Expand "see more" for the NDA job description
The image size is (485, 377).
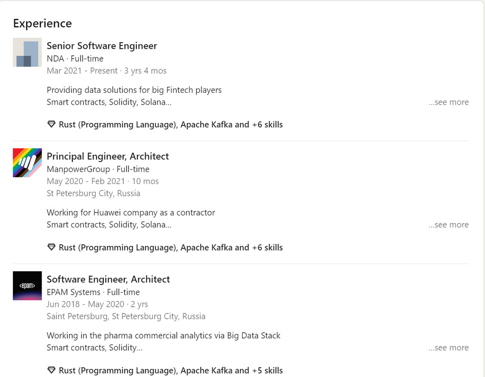[448, 102]
